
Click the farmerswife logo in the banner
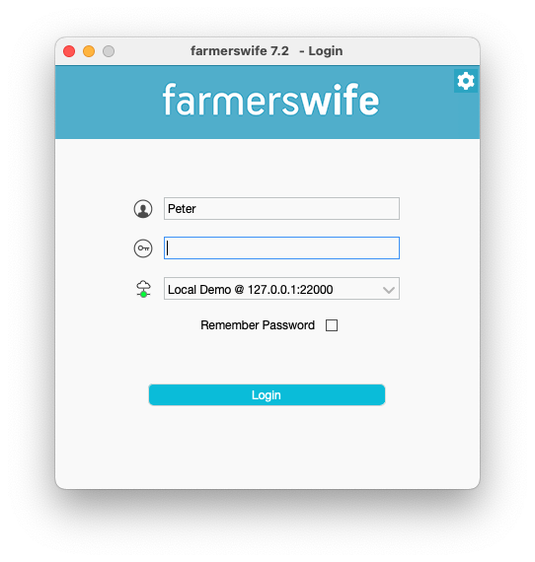(270, 100)
